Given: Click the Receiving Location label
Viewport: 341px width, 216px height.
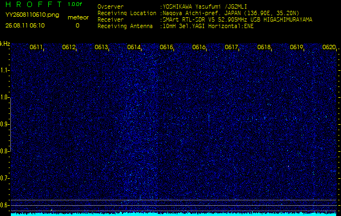Looking at the screenshot, I should 127,13.
